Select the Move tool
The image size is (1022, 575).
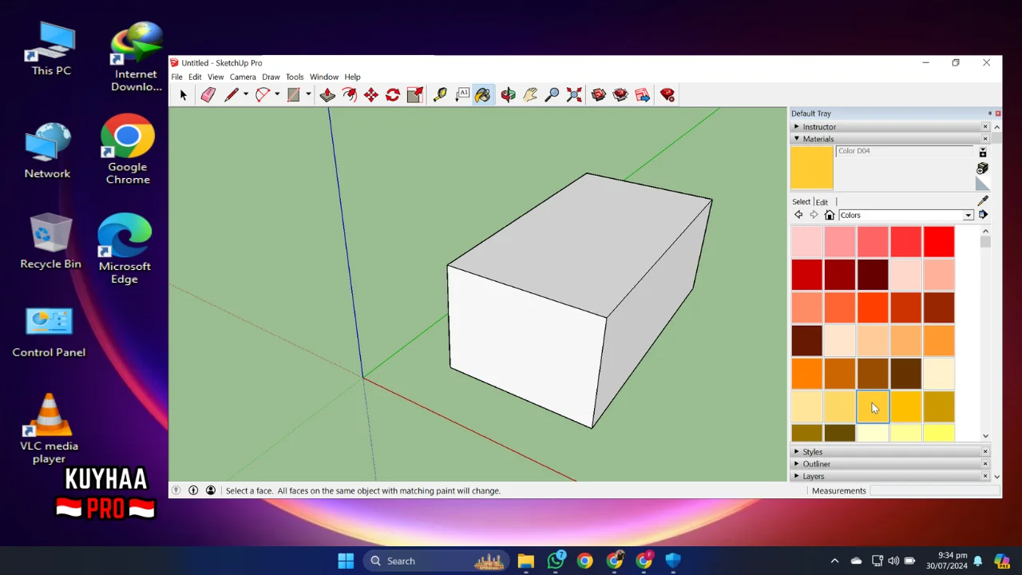coord(371,95)
